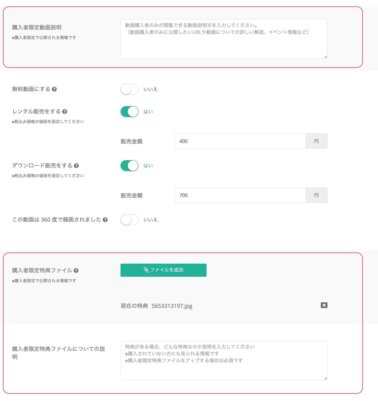Disable the レンタル販売をする toggle
Screen dimensions: 378x404
click(x=129, y=111)
